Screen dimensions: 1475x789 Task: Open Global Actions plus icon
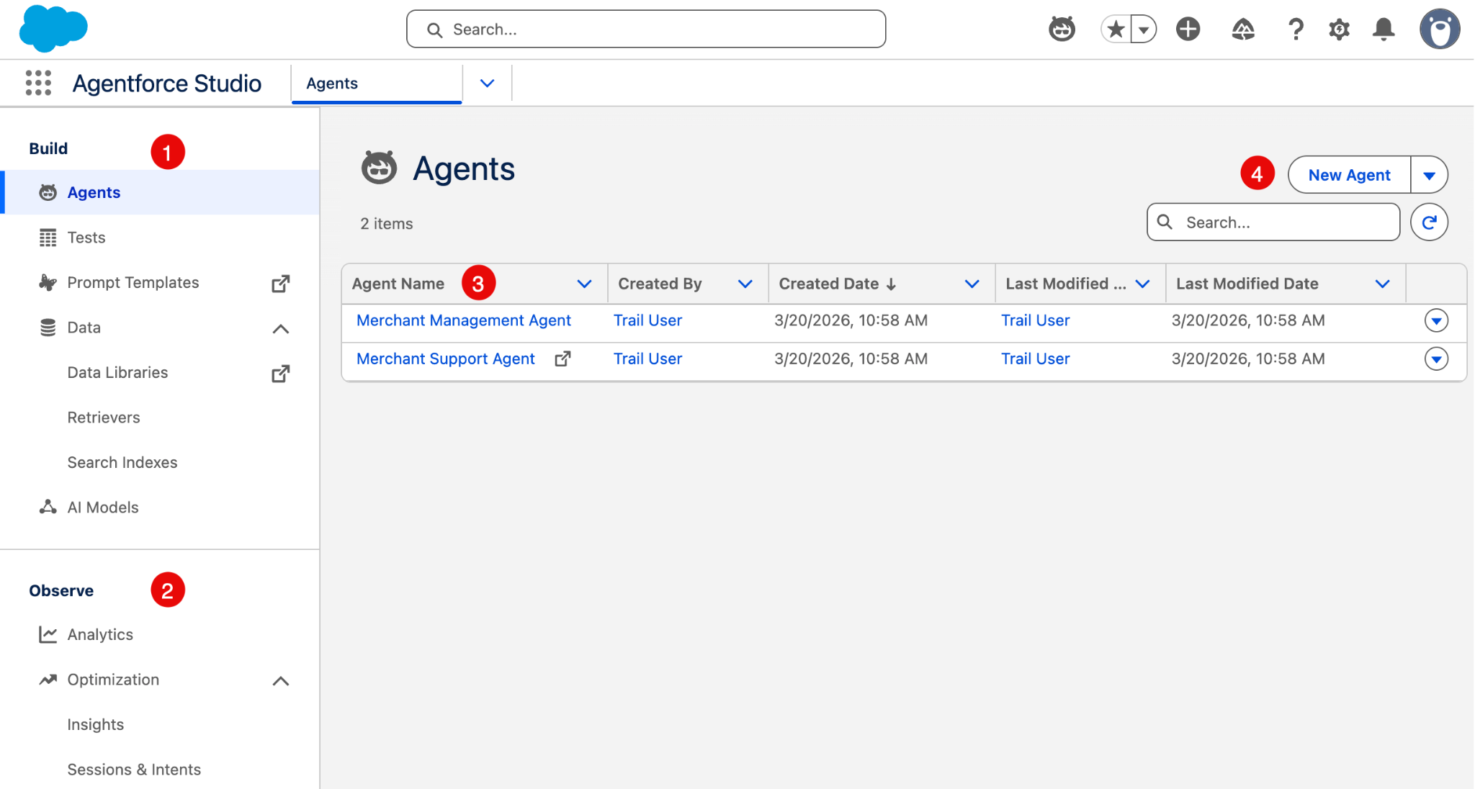[x=1188, y=29]
